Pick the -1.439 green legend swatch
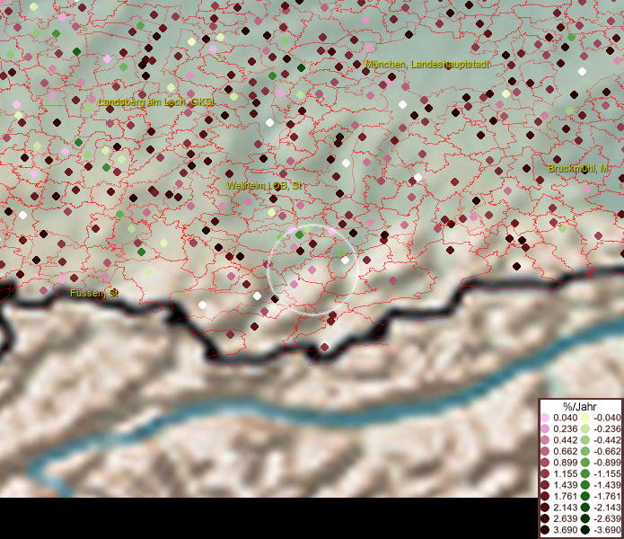Image resolution: width=624 pixels, height=539 pixels. (x=585, y=485)
